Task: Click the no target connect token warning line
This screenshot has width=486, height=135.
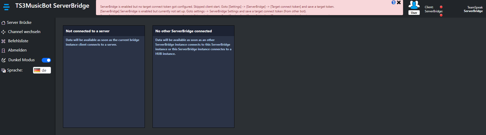Action: click(217, 7)
